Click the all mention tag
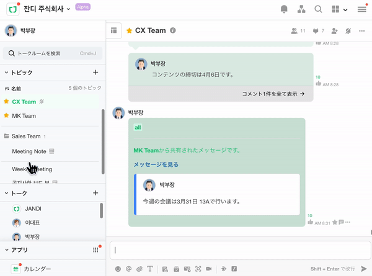Viewport: 372px width, 276px height. click(x=138, y=127)
